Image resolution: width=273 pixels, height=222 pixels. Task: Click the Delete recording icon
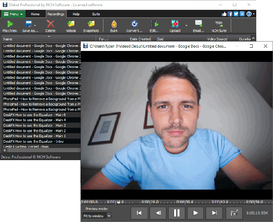point(51,26)
